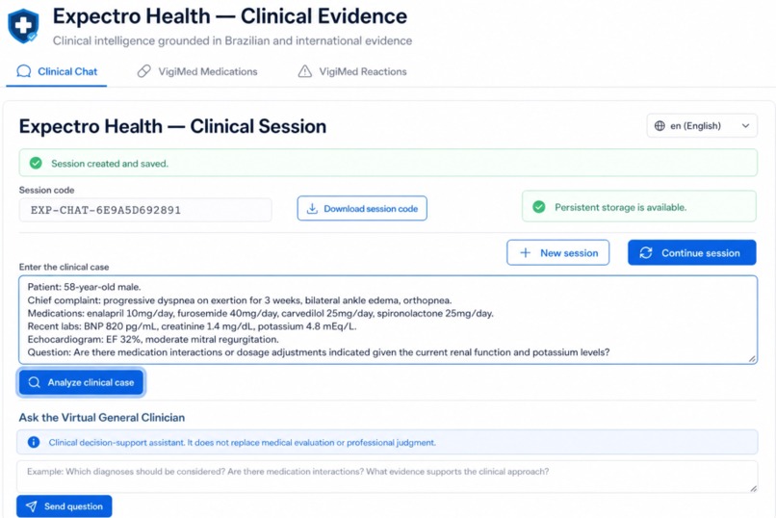
Task: Click the paper plane icon on Send question
Action: click(x=31, y=506)
